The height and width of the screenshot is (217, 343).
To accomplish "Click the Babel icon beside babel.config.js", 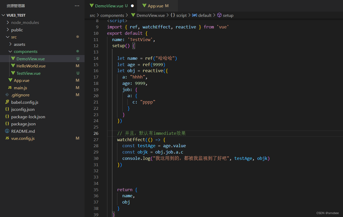I will click(x=7, y=102).
